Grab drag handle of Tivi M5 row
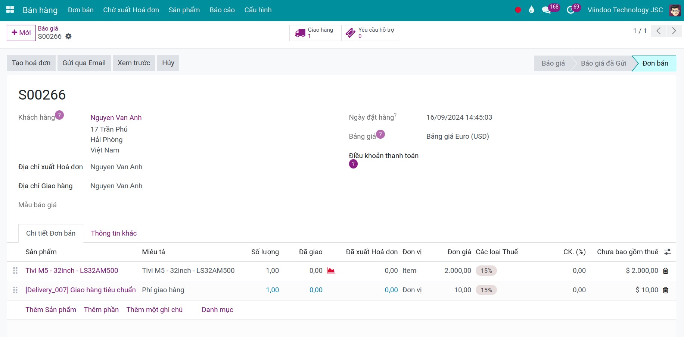 [x=15, y=271]
